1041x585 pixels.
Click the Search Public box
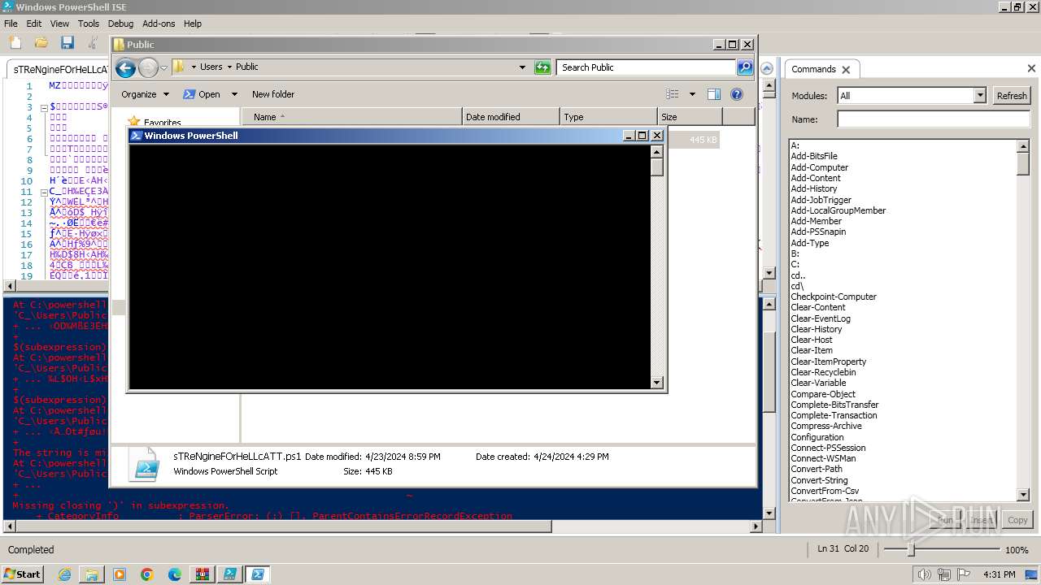[x=647, y=67]
